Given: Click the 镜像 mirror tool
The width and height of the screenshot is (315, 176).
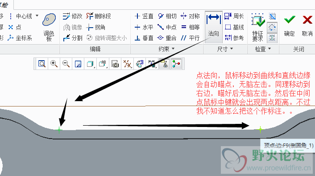Looking at the screenshot, I should point(73,27).
